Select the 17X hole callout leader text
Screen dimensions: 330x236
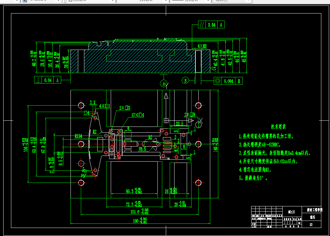tap(138, 115)
